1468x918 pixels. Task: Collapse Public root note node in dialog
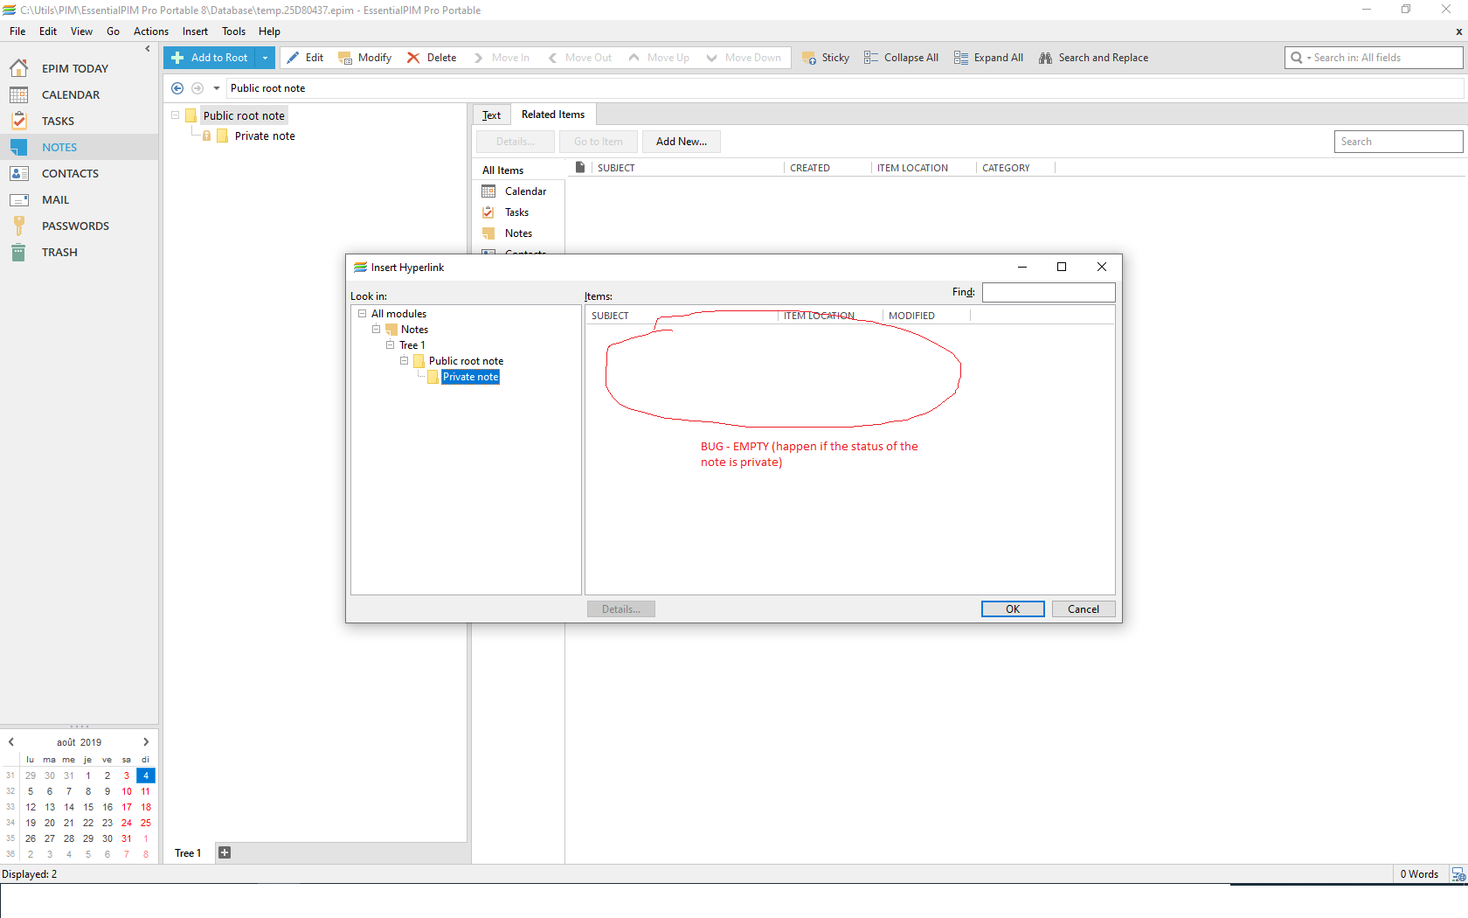[x=404, y=361]
